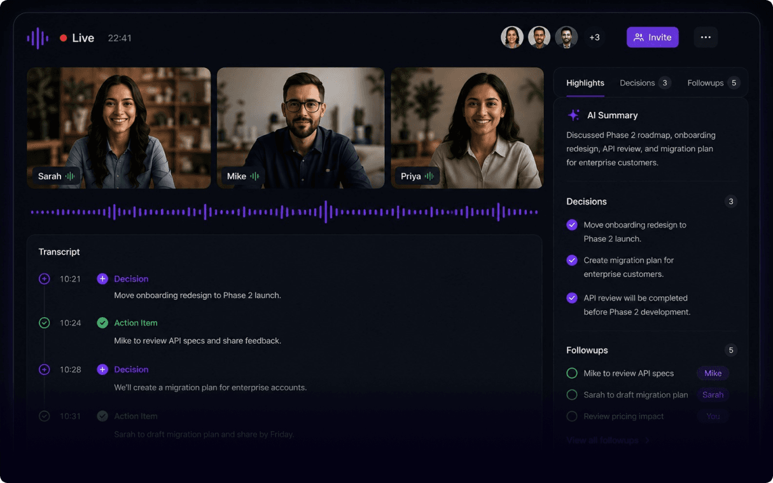This screenshot has width=773, height=483.
Task: Click the purple waveform app logo
Action: [x=38, y=38]
